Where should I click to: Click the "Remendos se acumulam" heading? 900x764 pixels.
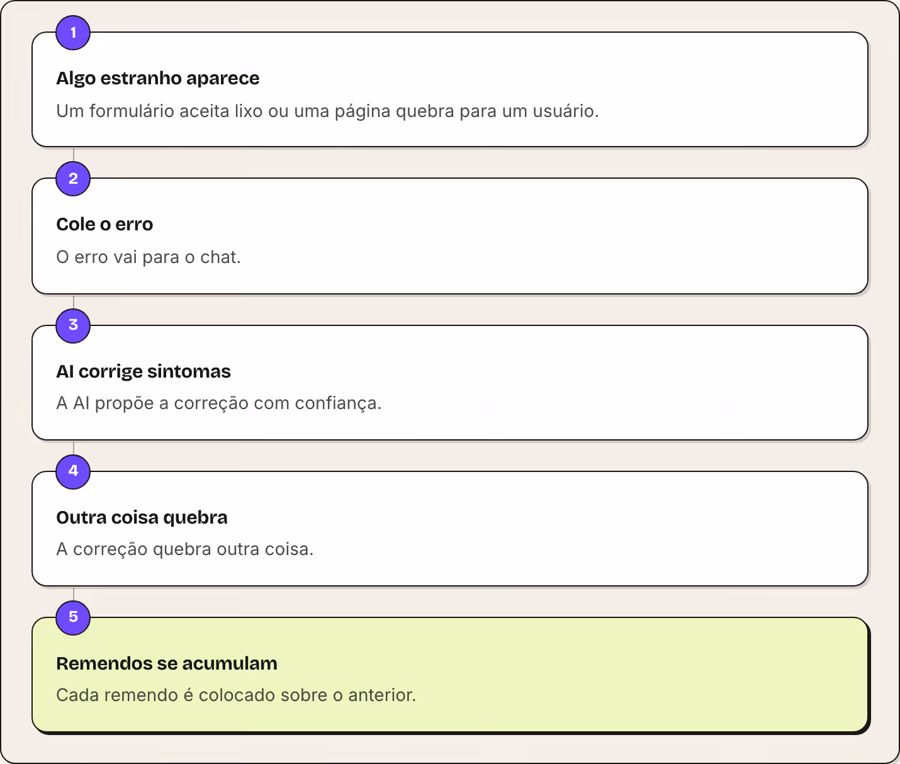pyautogui.click(x=167, y=663)
